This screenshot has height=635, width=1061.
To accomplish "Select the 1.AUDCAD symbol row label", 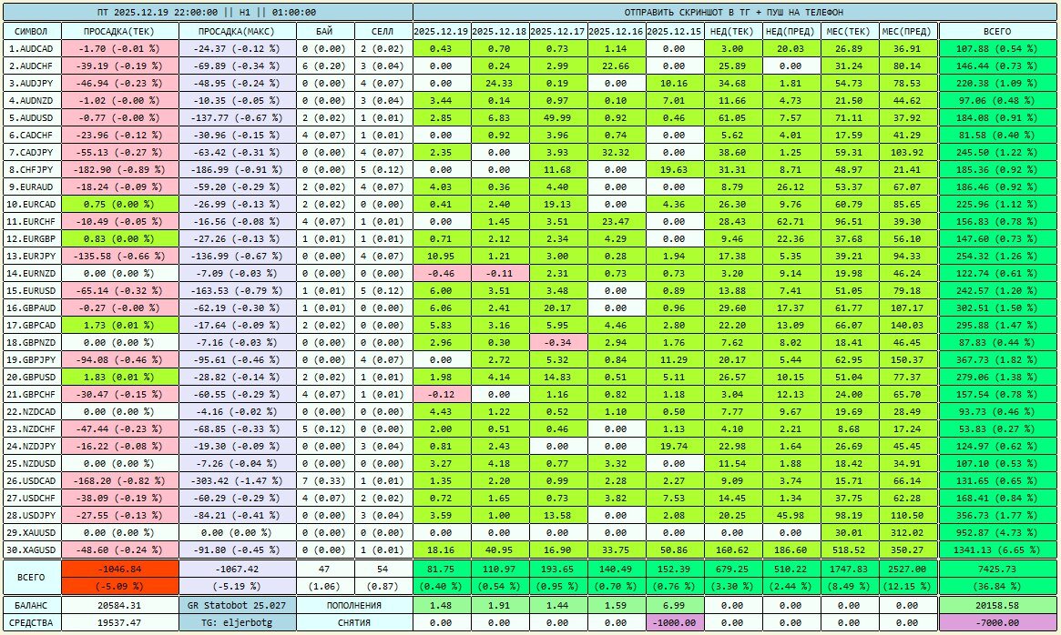I will tap(32, 49).
